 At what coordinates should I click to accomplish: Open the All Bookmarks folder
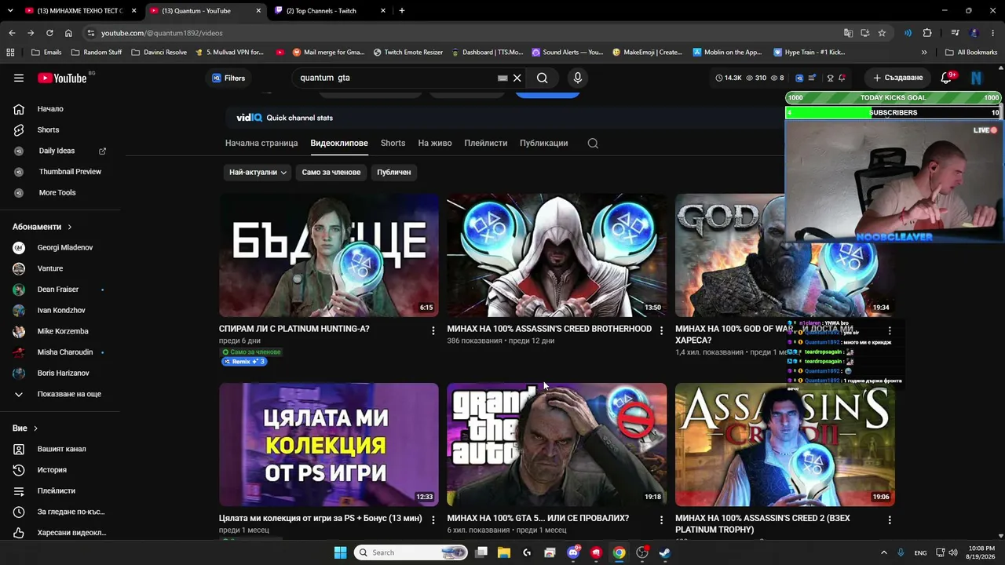(971, 53)
